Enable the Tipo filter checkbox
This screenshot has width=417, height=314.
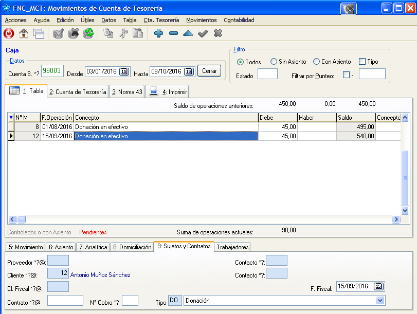(362, 62)
